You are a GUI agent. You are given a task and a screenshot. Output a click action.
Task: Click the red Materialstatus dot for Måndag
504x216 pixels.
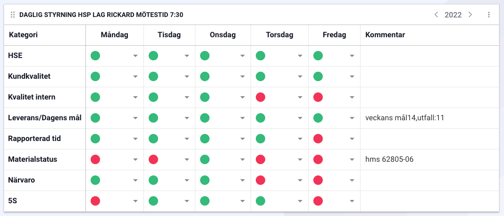[95, 159]
